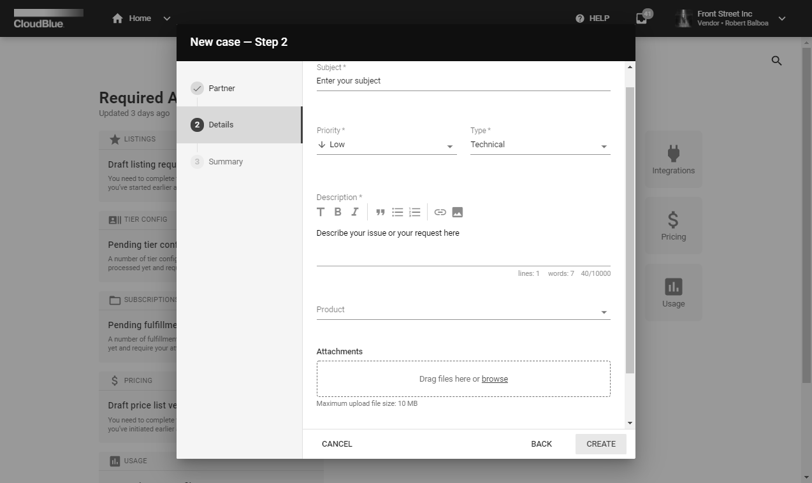The width and height of the screenshot is (812, 483).
Task: Open the Type dropdown showing Technical
Action: coord(539,145)
